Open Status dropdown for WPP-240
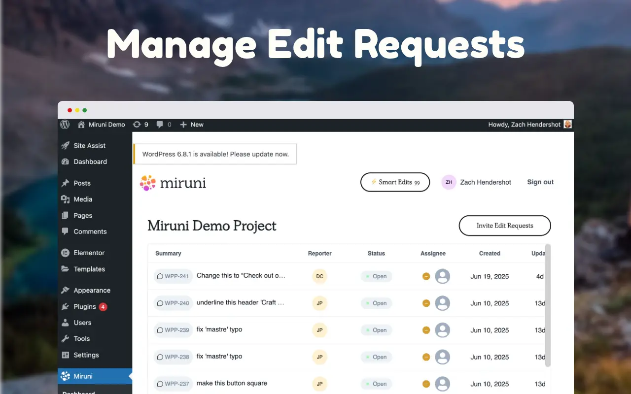 coord(377,303)
